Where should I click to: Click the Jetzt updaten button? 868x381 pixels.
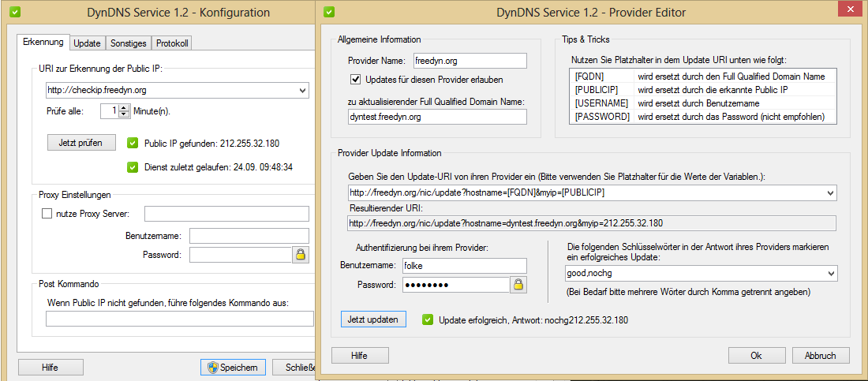tap(374, 319)
